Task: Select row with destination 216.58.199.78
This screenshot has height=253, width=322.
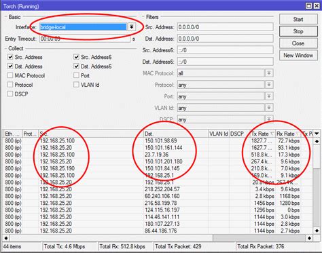Action: point(158,203)
